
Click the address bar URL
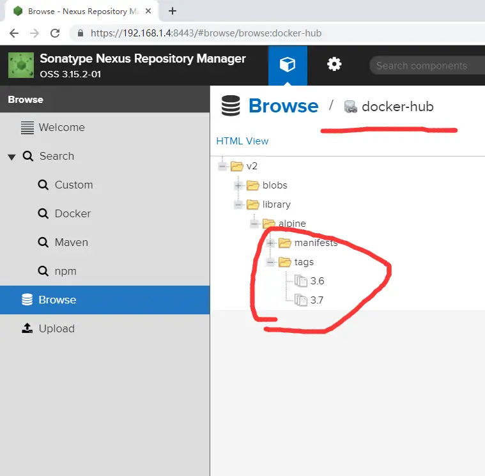206,33
